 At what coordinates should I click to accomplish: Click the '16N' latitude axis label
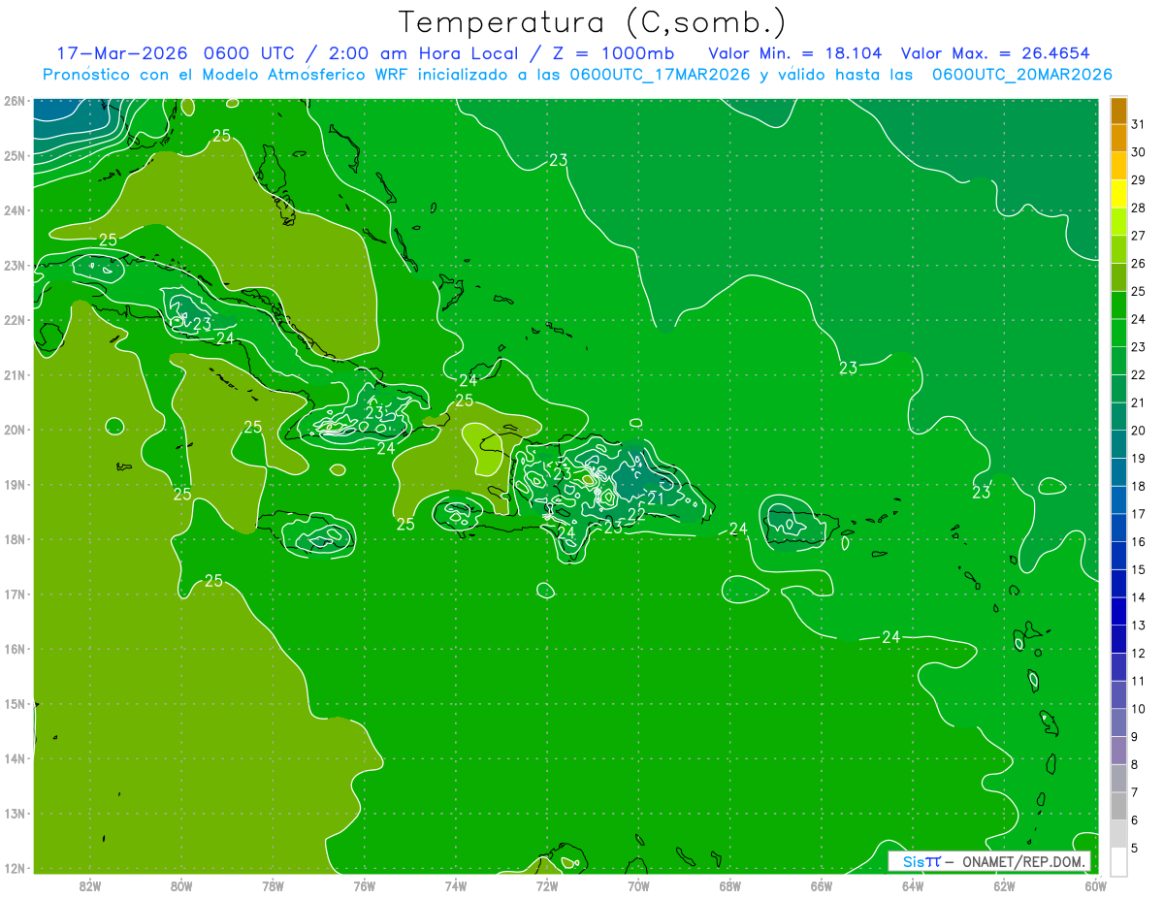pos(15,649)
